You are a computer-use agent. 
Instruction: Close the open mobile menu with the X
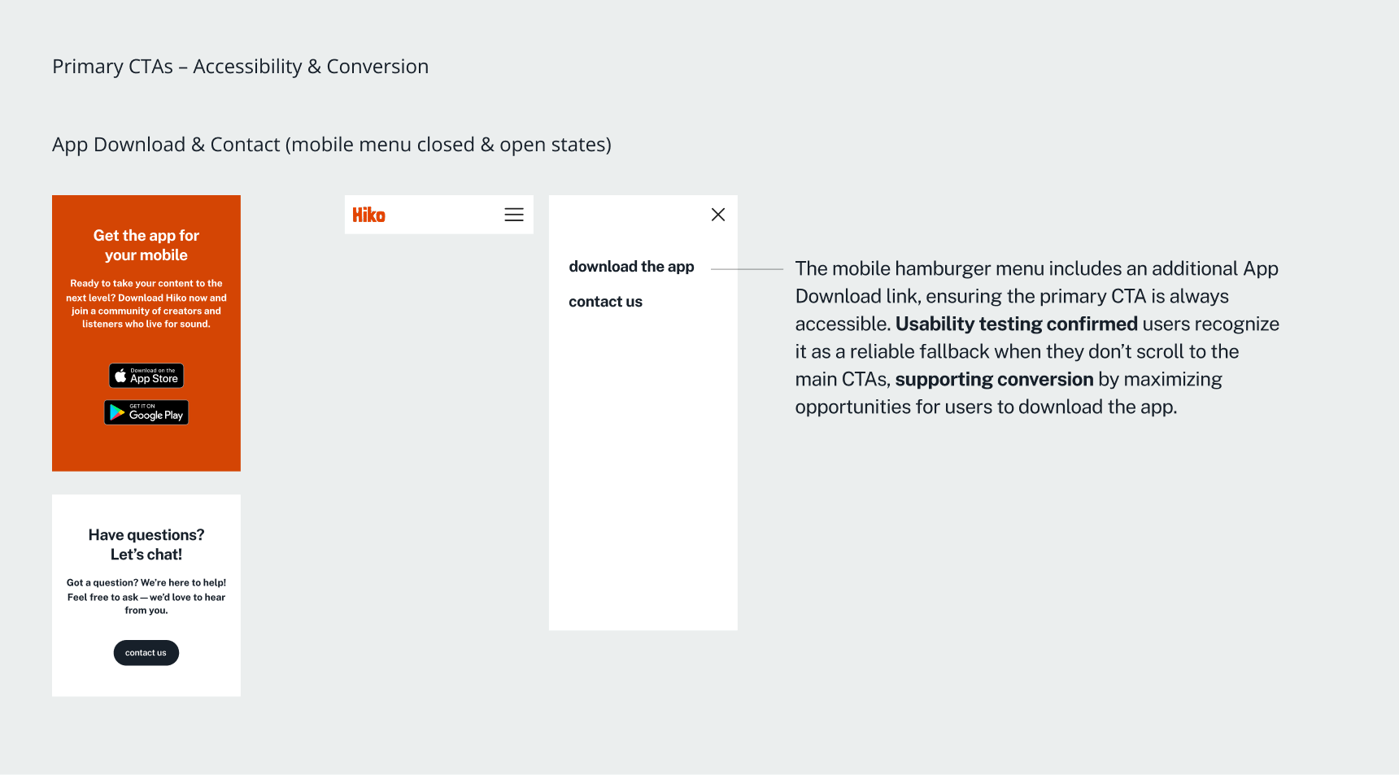718,215
